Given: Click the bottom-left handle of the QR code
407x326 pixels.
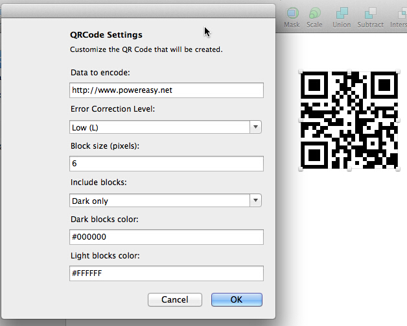Looking at the screenshot, I should pyautogui.click(x=301, y=169).
